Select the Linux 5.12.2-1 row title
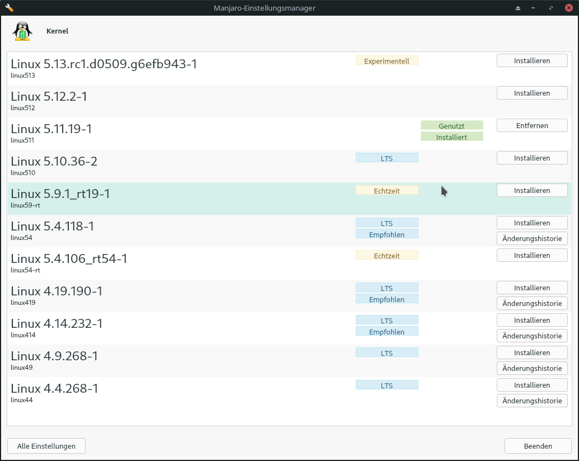Image resolution: width=579 pixels, height=461 pixels. [x=49, y=96]
